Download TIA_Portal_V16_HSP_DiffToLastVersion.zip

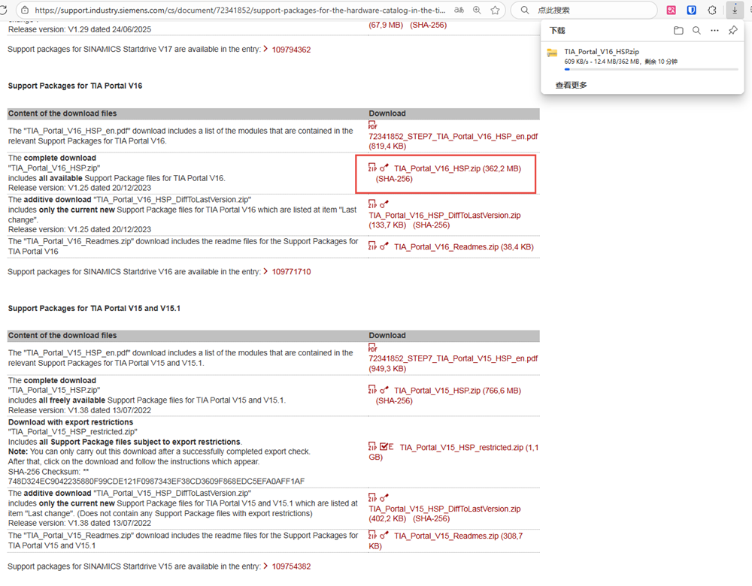coord(444,216)
